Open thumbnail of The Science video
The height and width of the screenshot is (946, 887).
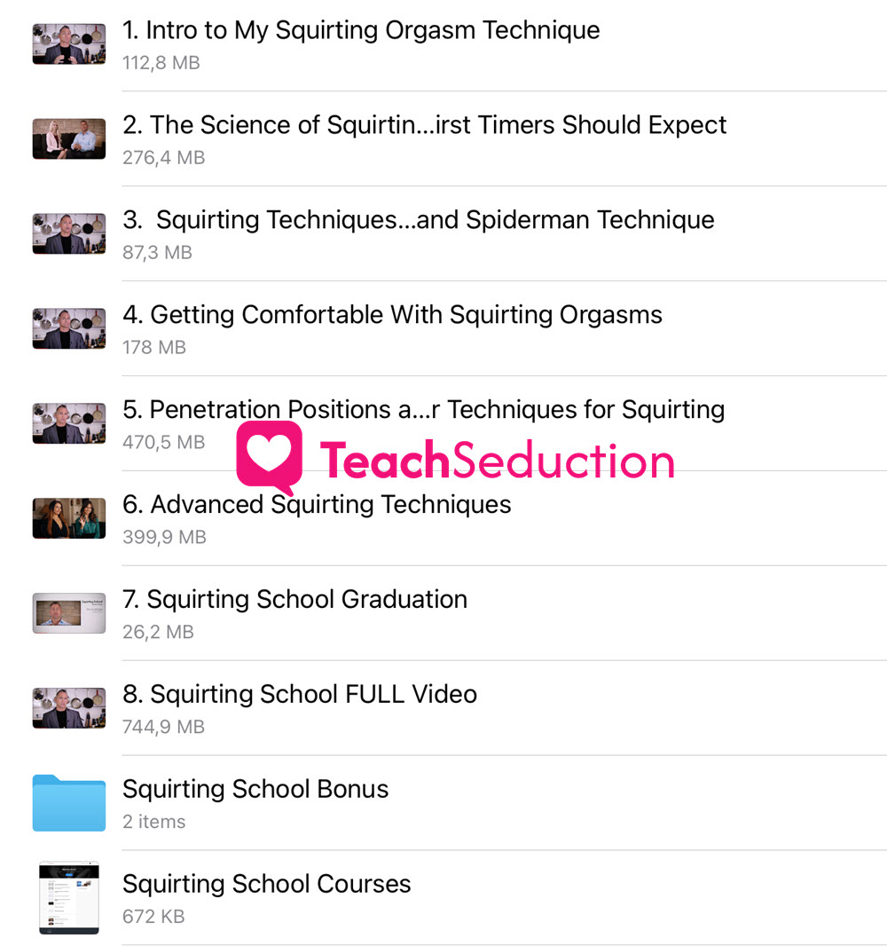tap(68, 138)
